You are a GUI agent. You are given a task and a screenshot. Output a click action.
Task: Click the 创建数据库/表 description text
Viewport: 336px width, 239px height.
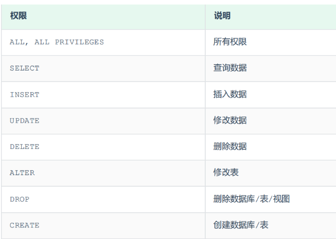240,225
